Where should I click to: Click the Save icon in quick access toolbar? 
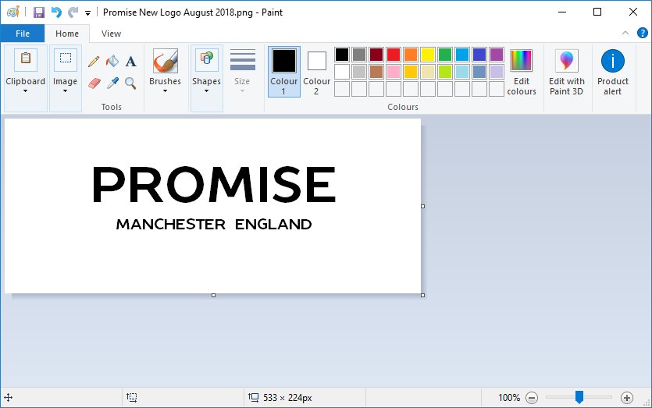(39, 12)
